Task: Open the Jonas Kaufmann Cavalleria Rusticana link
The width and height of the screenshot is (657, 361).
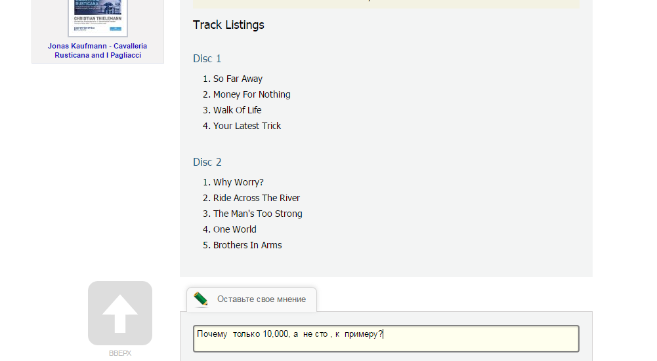Action: (x=98, y=50)
